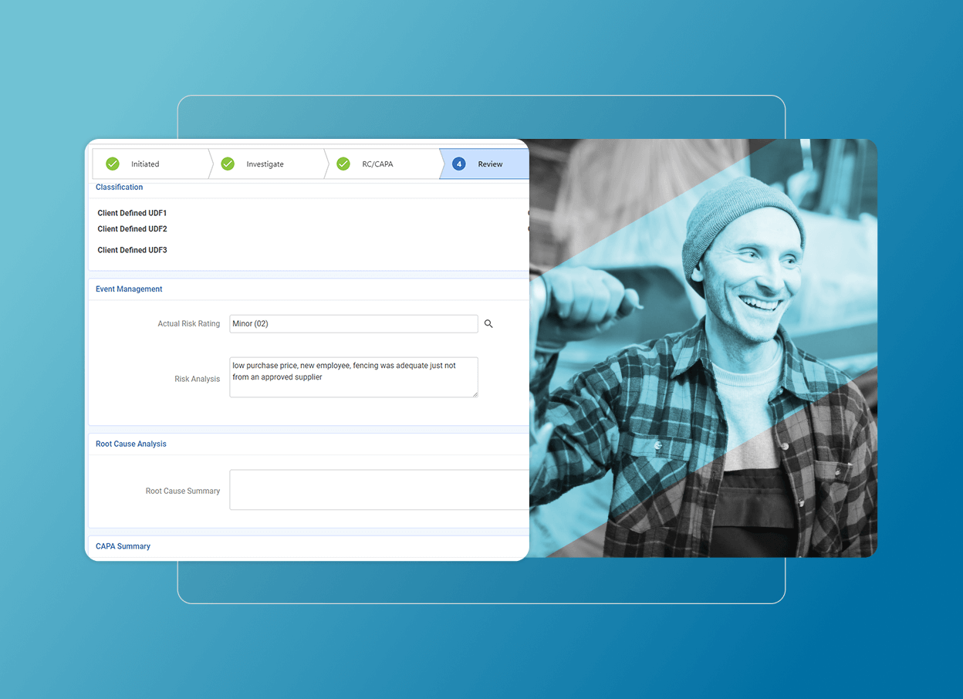This screenshot has height=699, width=963.
Task: Open the Classification section header
Action: click(x=119, y=187)
